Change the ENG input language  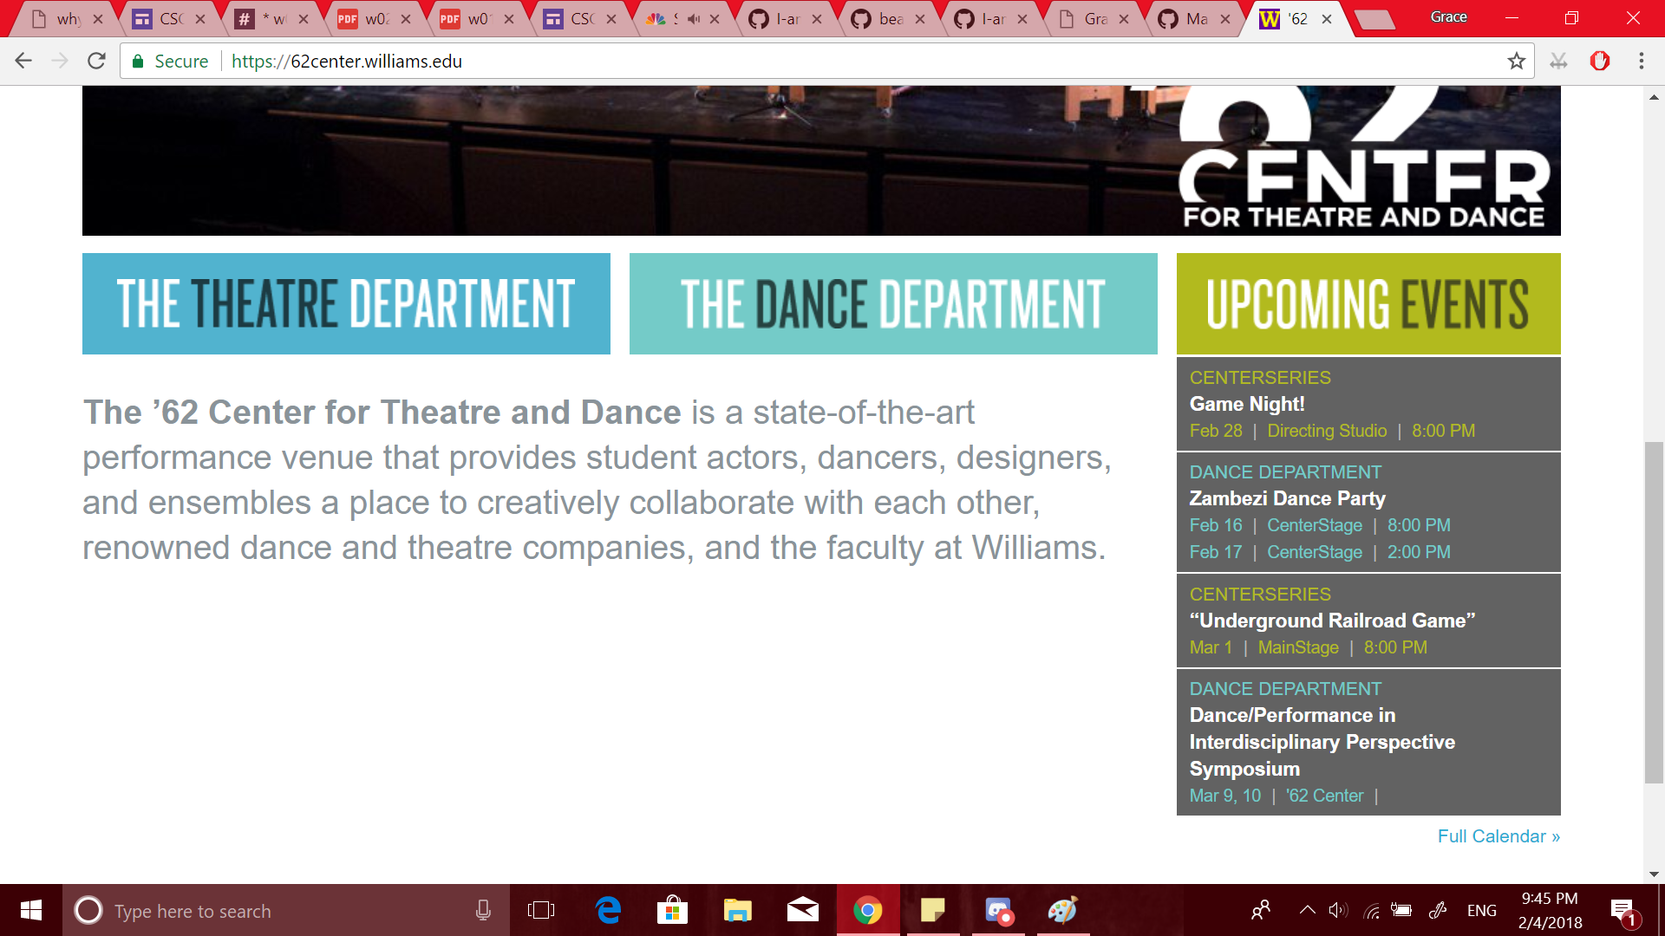1481,910
